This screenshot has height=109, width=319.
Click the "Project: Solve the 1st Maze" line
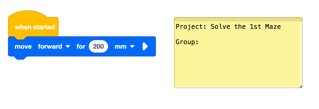pyautogui.click(x=228, y=27)
